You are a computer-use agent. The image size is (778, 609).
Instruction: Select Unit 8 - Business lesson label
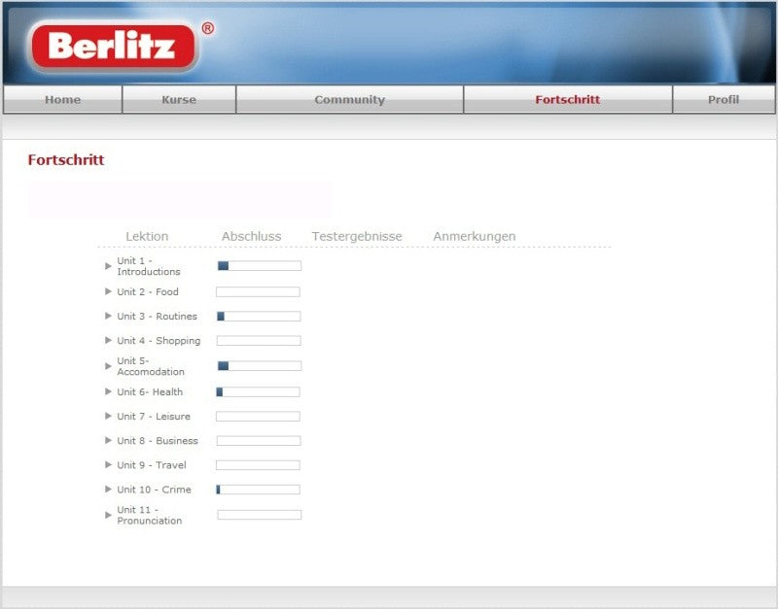click(158, 441)
